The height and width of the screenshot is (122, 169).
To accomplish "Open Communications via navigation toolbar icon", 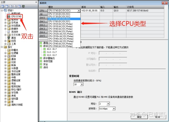I will pyautogui.click(x=24, y=7).
